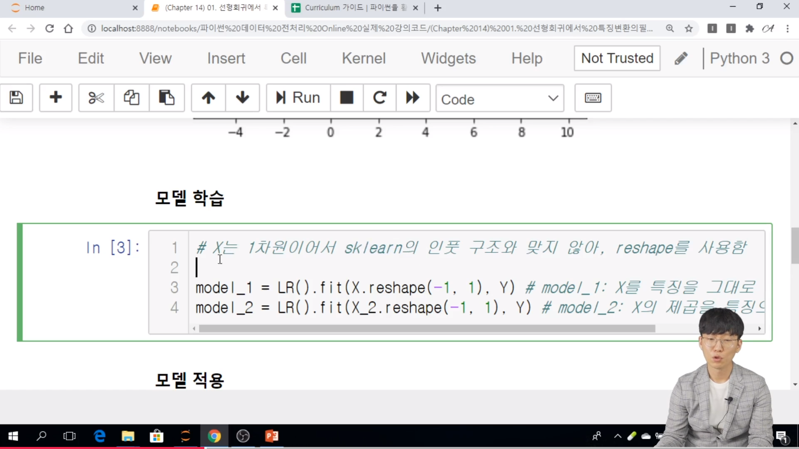The width and height of the screenshot is (799, 449).
Task: Click the Not Trusted button
Action: pos(617,58)
